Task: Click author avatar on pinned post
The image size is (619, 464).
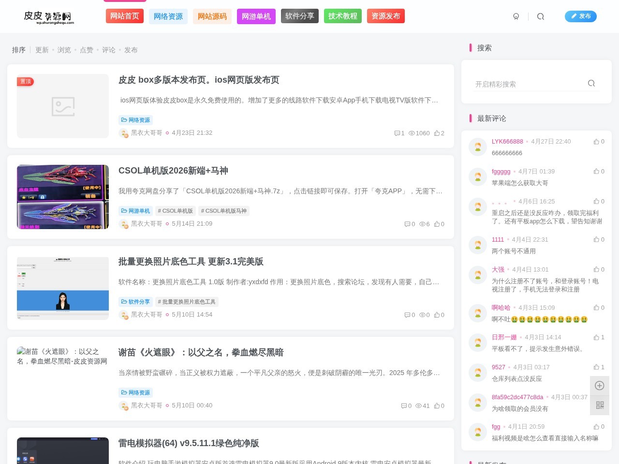Action: [x=124, y=133]
